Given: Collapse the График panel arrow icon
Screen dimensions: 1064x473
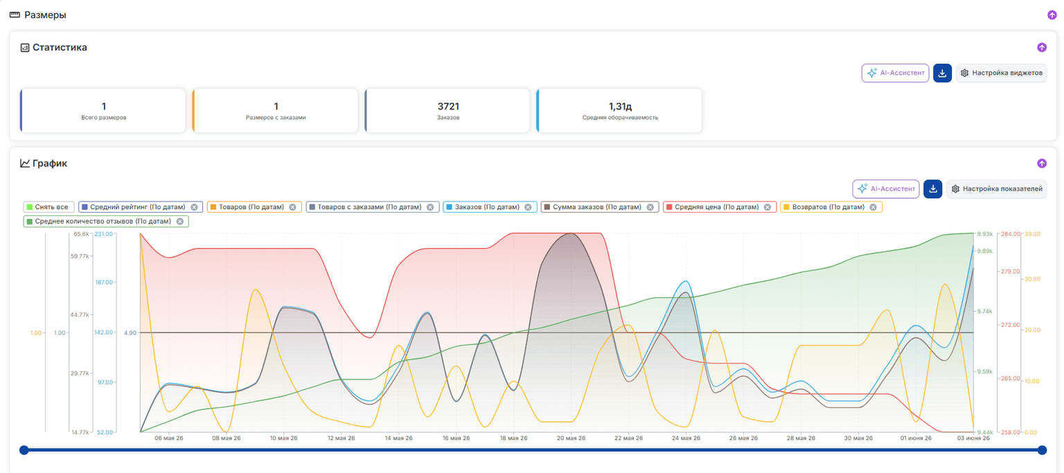Looking at the screenshot, I should [x=1041, y=163].
